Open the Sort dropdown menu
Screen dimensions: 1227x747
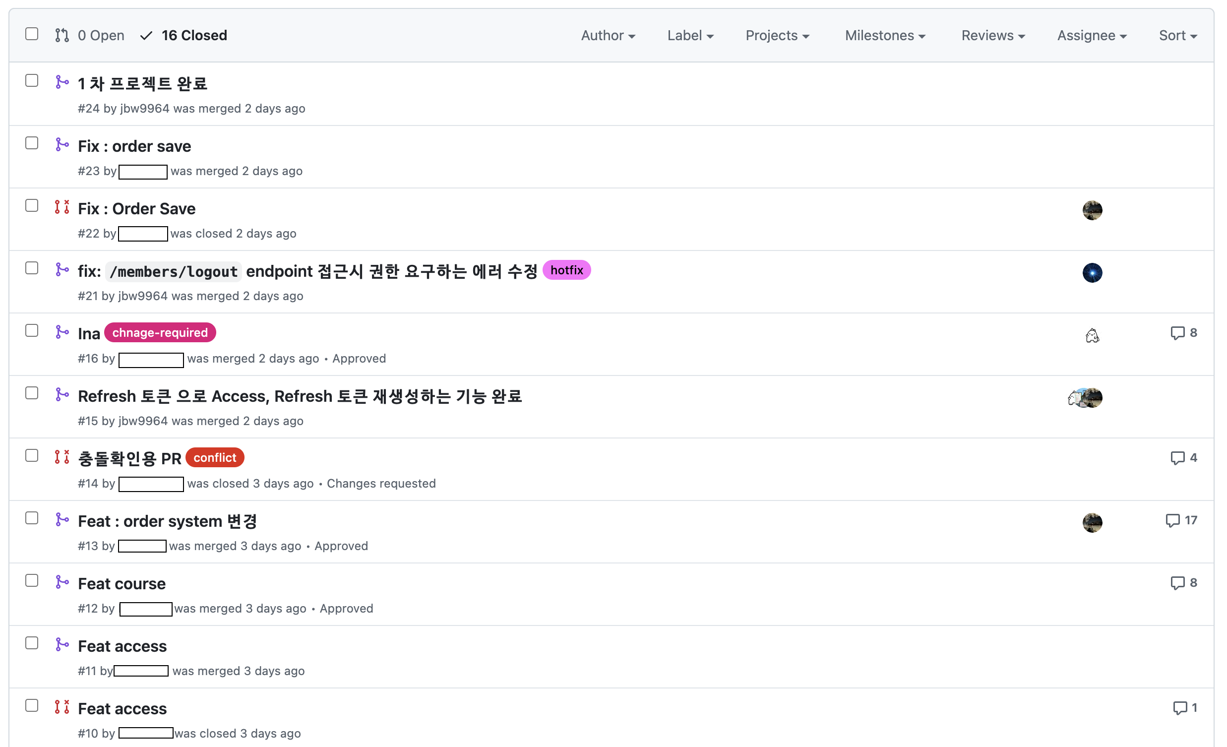pyautogui.click(x=1177, y=35)
